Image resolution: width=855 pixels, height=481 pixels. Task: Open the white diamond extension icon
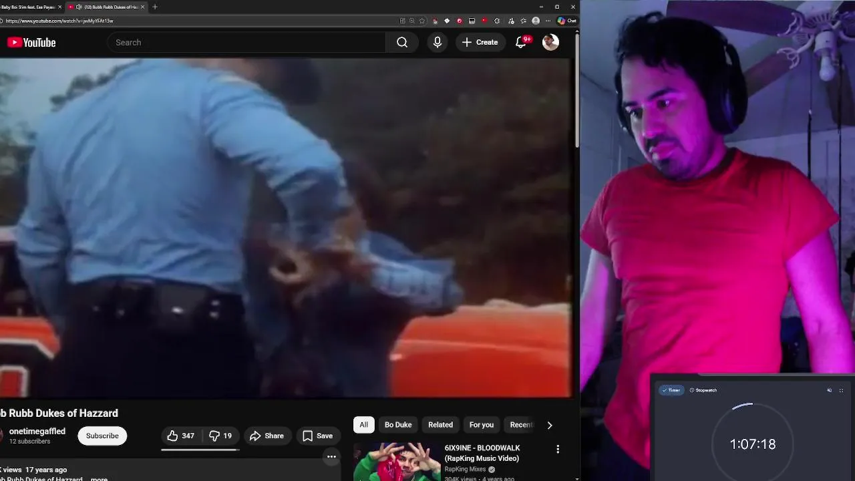(447, 21)
